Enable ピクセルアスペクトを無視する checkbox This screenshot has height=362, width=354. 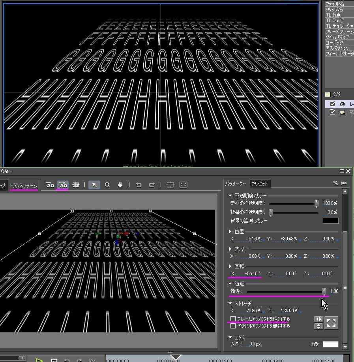(233, 326)
